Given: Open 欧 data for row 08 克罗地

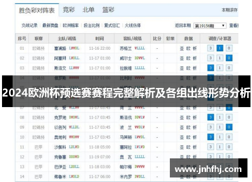Looking at the screenshot, I should (x=188, y=118).
